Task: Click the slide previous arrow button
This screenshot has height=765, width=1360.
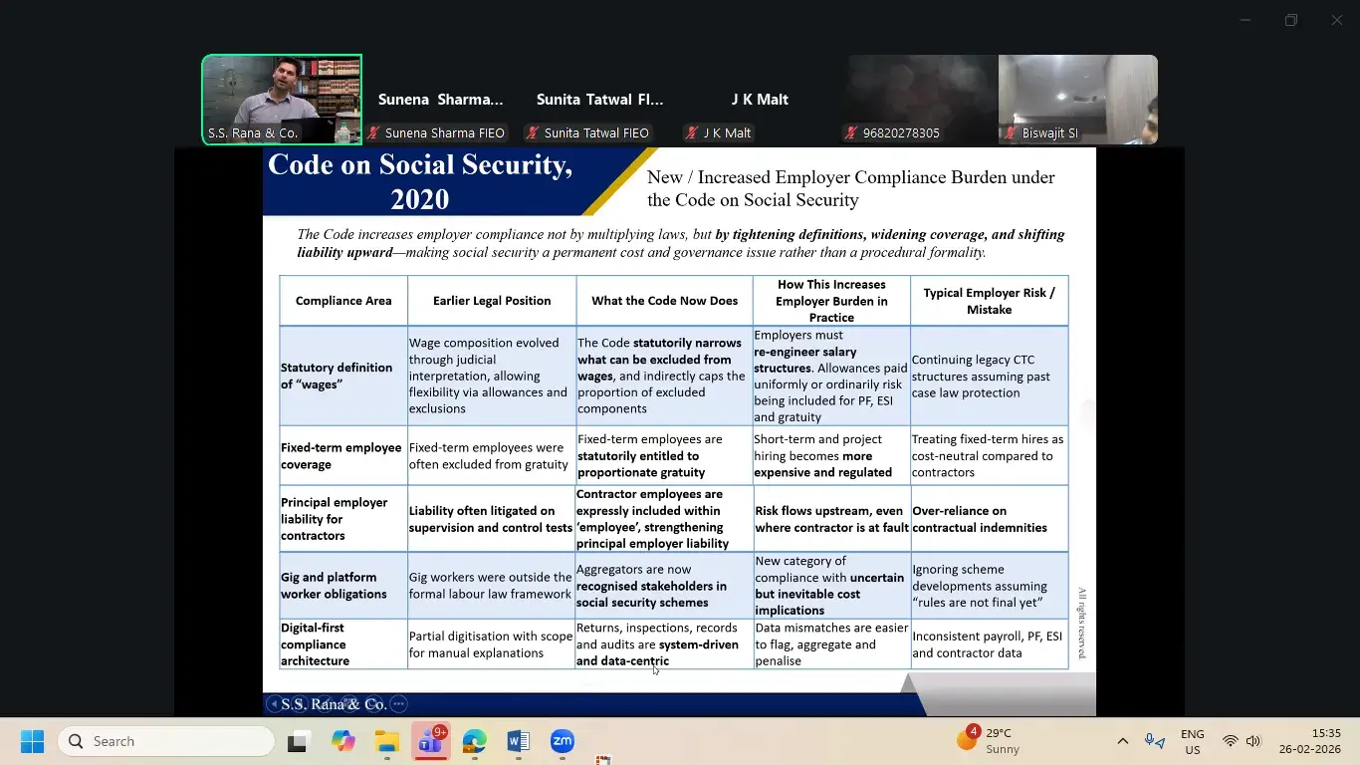Action: click(274, 704)
